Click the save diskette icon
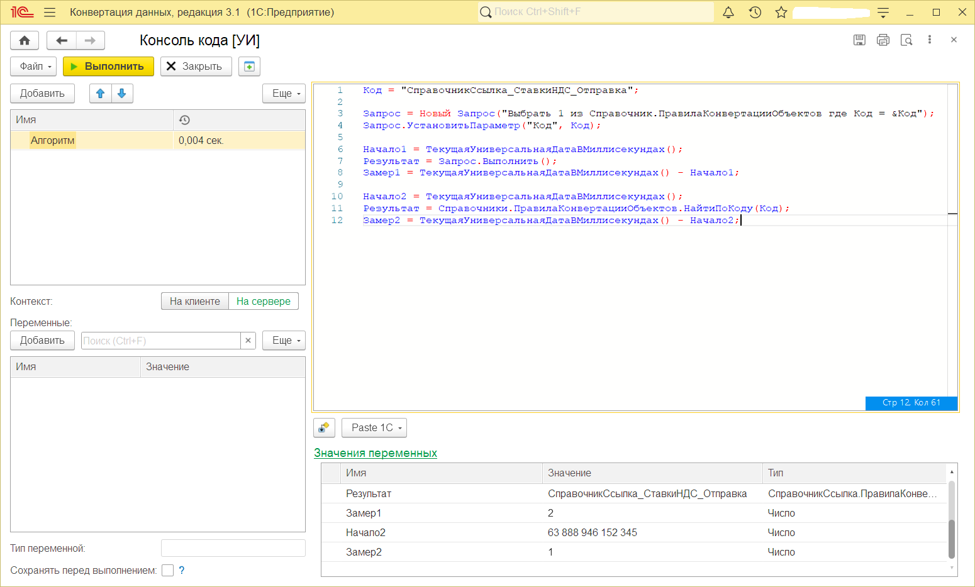Screen dimensions: 975x587 [859, 40]
